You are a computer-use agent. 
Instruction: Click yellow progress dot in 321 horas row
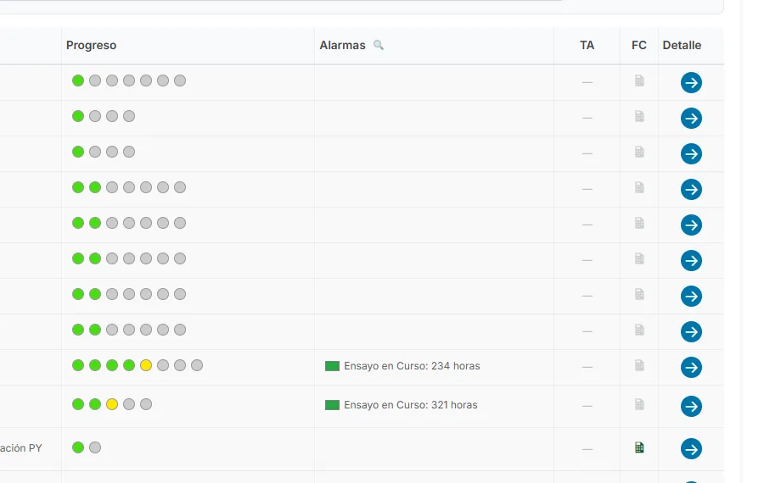point(112,404)
